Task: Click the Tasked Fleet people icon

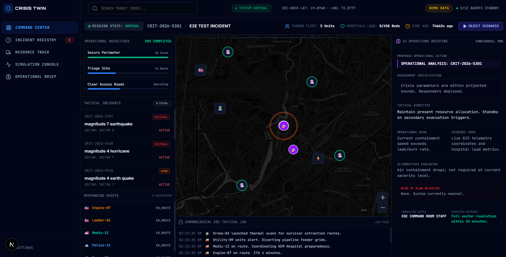Action: tap(287, 26)
